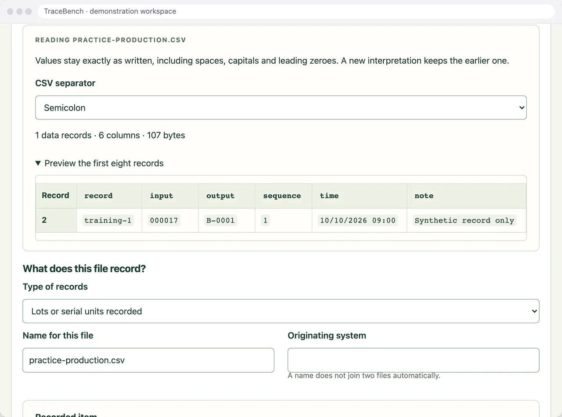The height and width of the screenshot is (417, 562).
Task: Collapse the Preview the first eight records section
Action: click(99, 163)
